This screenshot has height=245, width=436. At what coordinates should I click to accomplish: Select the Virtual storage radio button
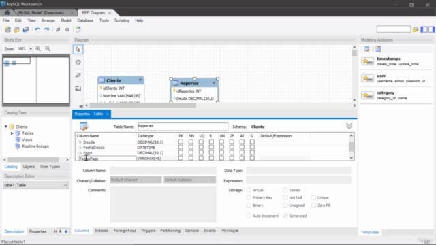249,190
